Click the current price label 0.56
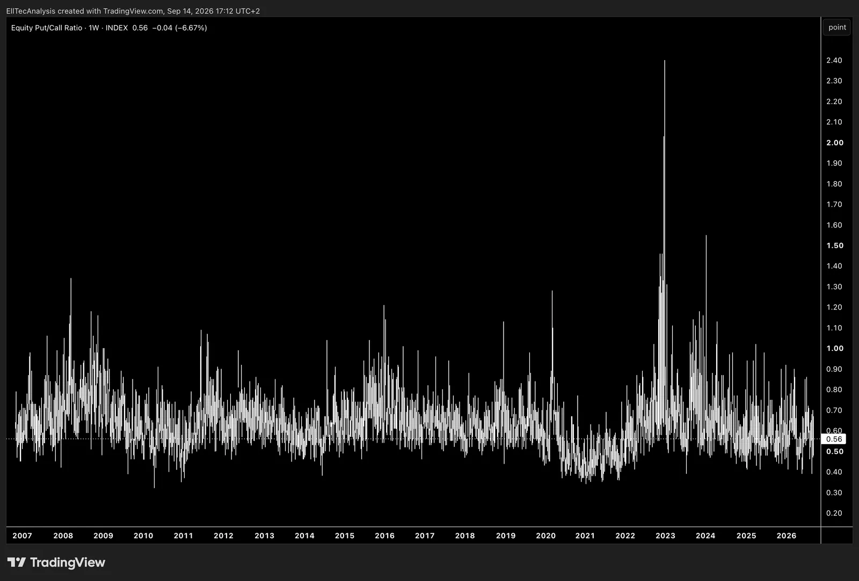 tap(834, 439)
